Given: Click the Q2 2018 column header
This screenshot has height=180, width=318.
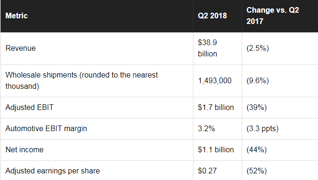Looking at the screenshot, I should pos(212,16).
